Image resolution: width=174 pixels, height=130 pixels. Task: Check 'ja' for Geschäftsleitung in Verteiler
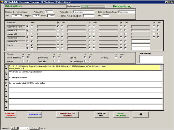tap(23, 57)
